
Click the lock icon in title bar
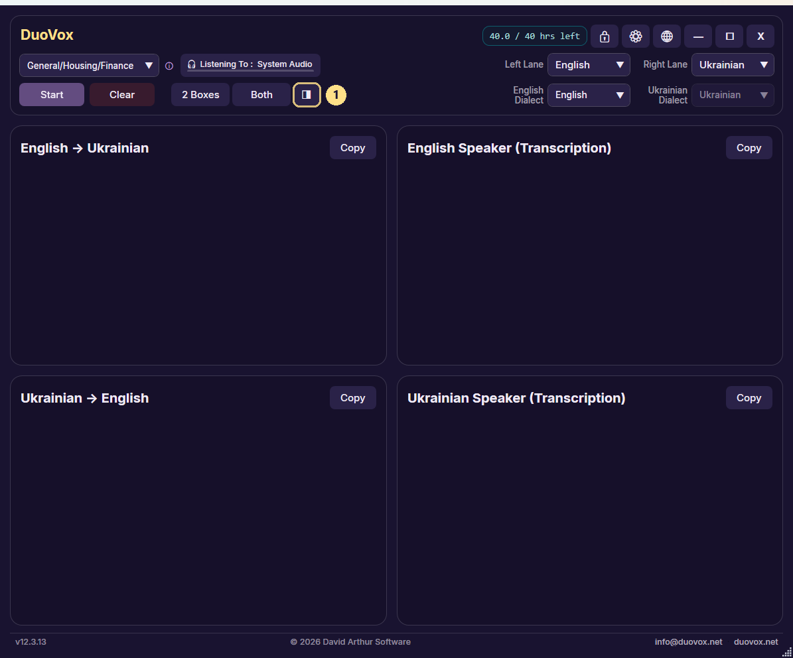(605, 36)
